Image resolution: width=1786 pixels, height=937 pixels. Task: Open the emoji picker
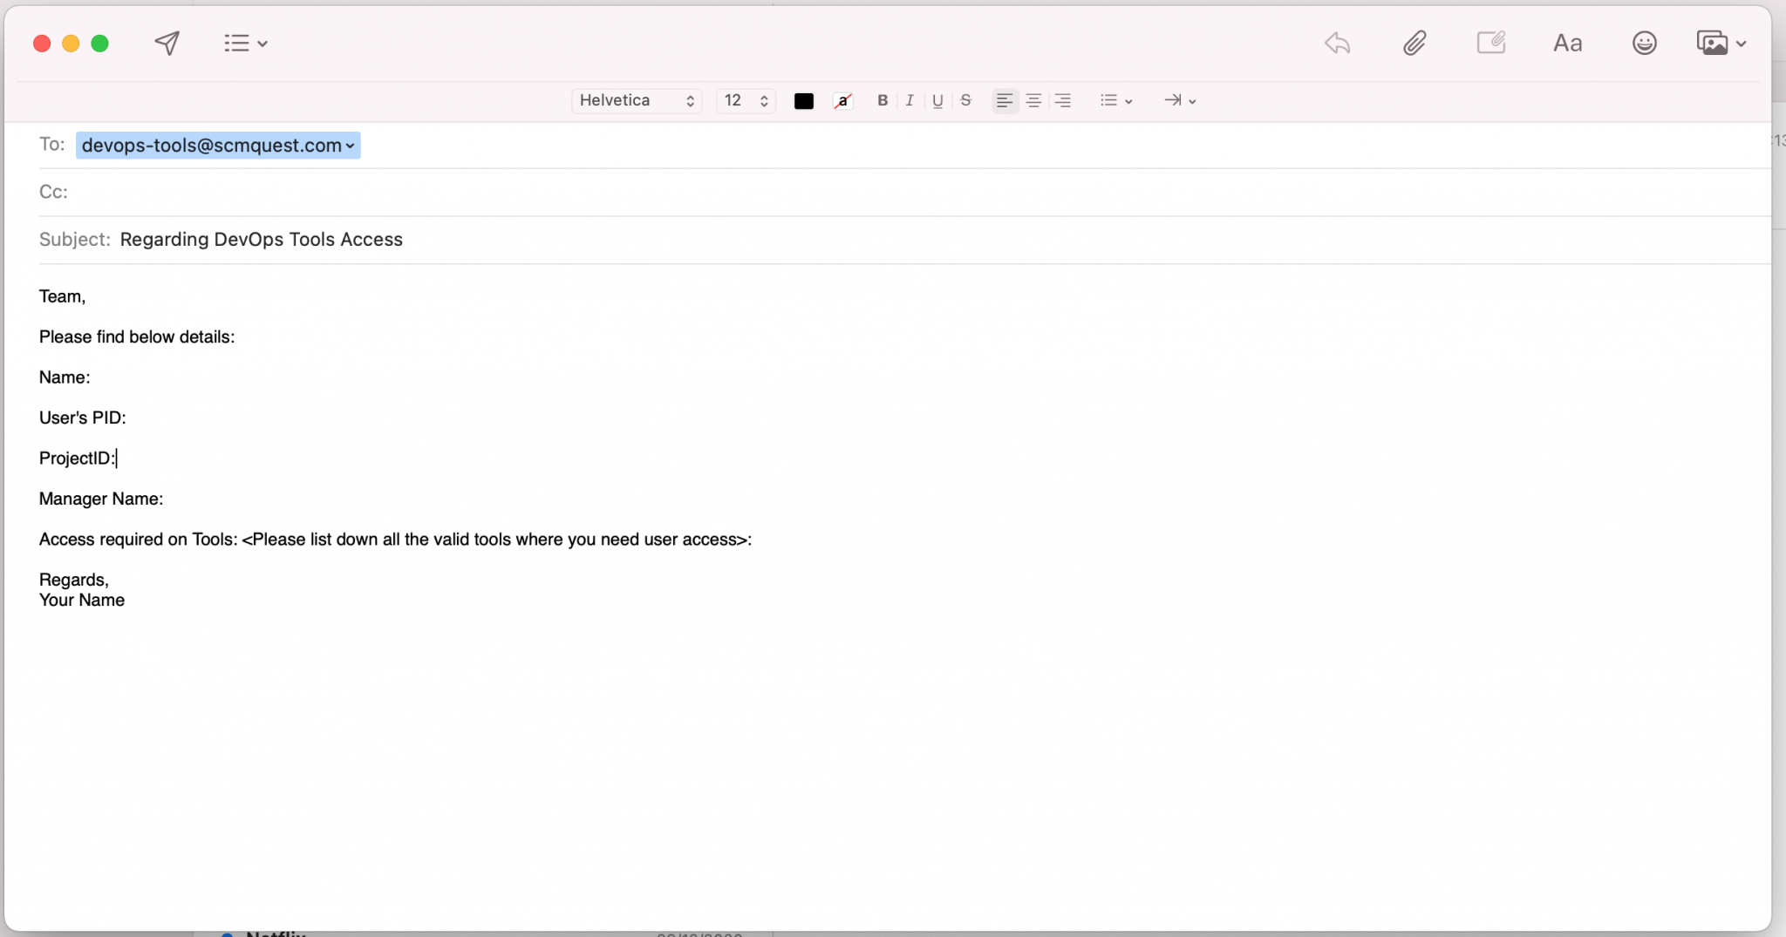click(1644, 43)
